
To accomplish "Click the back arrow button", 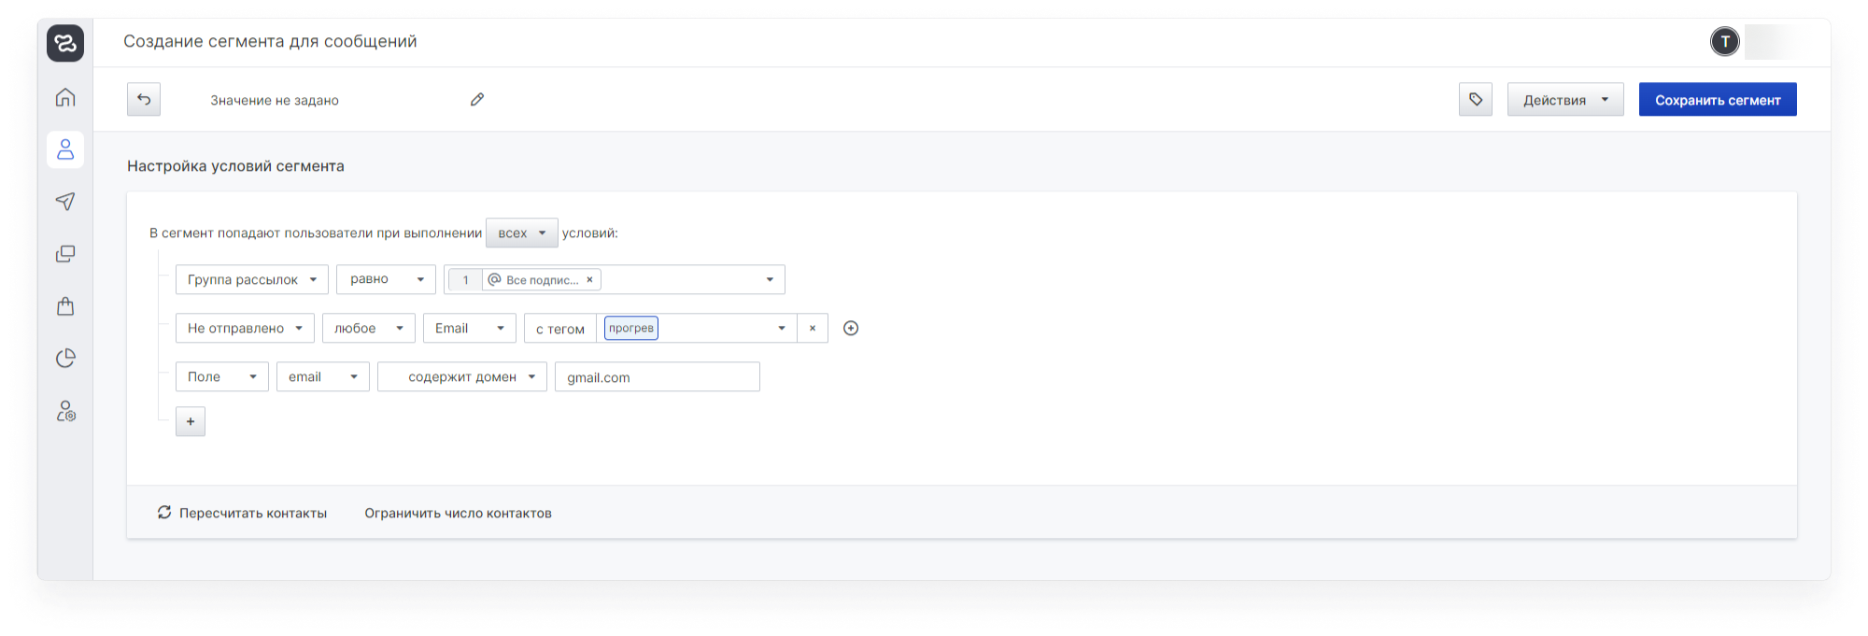I will coord(144,99).
